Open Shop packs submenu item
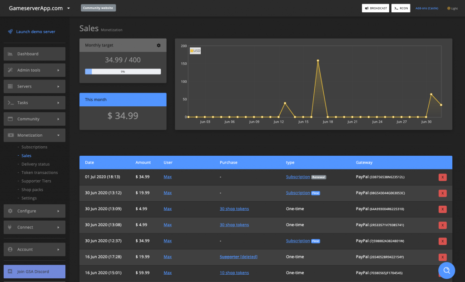 coord(32,189)
